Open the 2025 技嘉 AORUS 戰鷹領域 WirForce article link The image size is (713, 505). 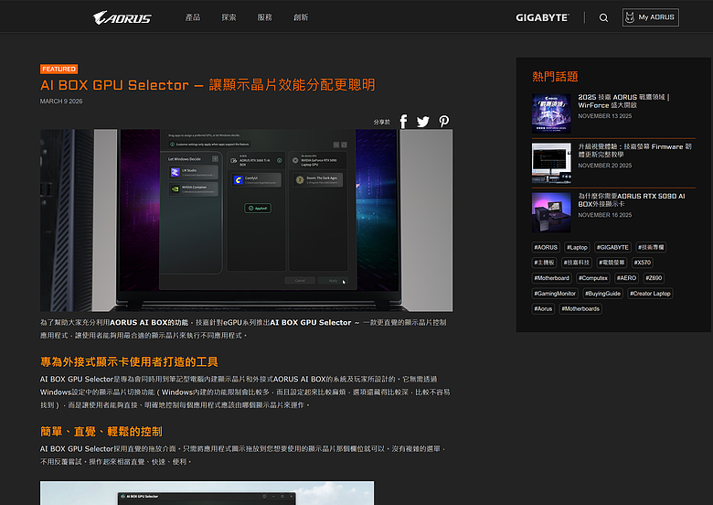[x=623, y=101]
